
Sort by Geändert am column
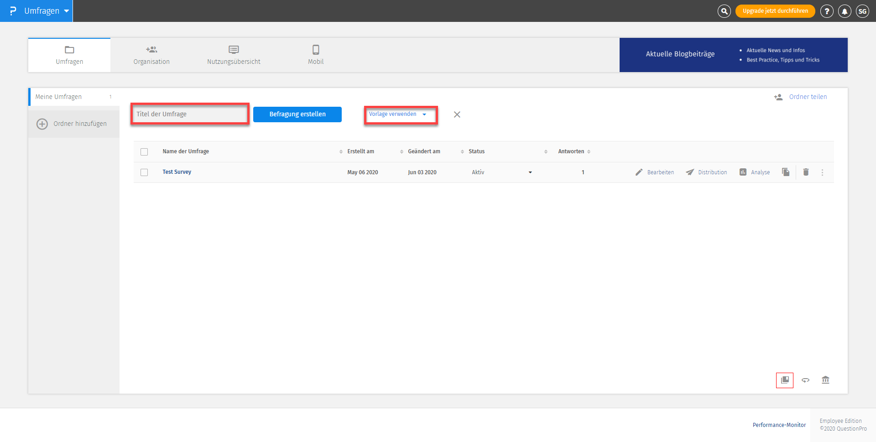(x=424, y=151)
